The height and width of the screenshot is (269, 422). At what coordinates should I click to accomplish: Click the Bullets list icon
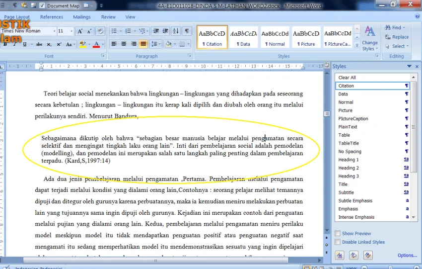[x=114, y=31]
